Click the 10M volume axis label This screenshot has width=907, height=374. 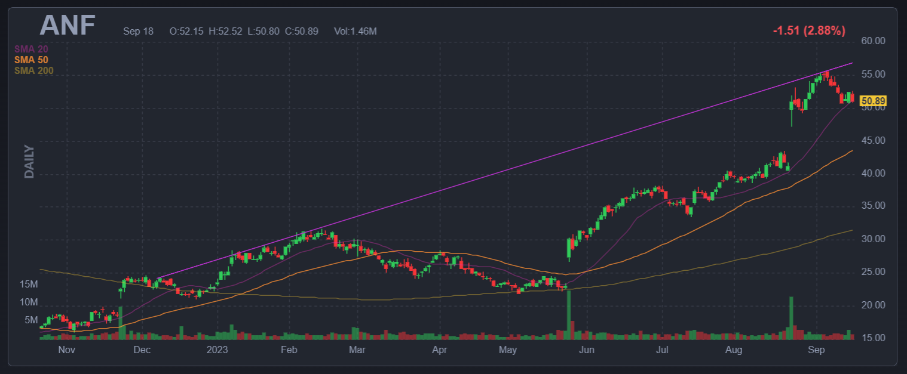pos(29,302)
